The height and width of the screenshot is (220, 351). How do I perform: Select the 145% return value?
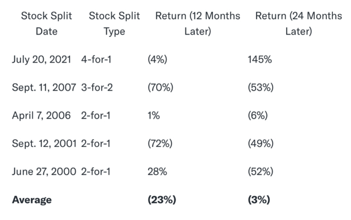[x=260, y=59]
